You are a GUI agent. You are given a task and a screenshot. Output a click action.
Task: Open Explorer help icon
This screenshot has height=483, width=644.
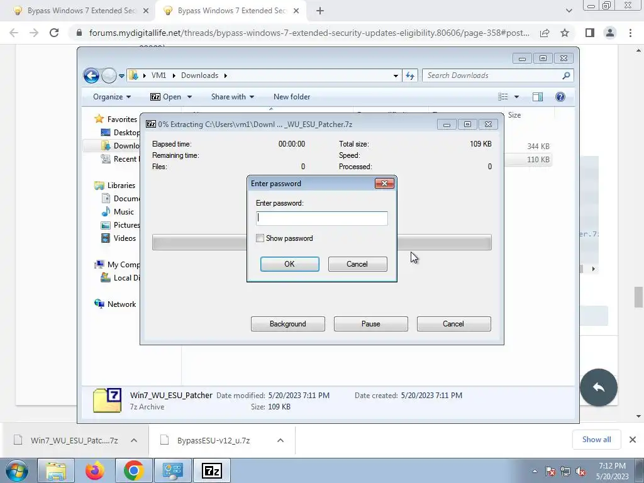560,97
